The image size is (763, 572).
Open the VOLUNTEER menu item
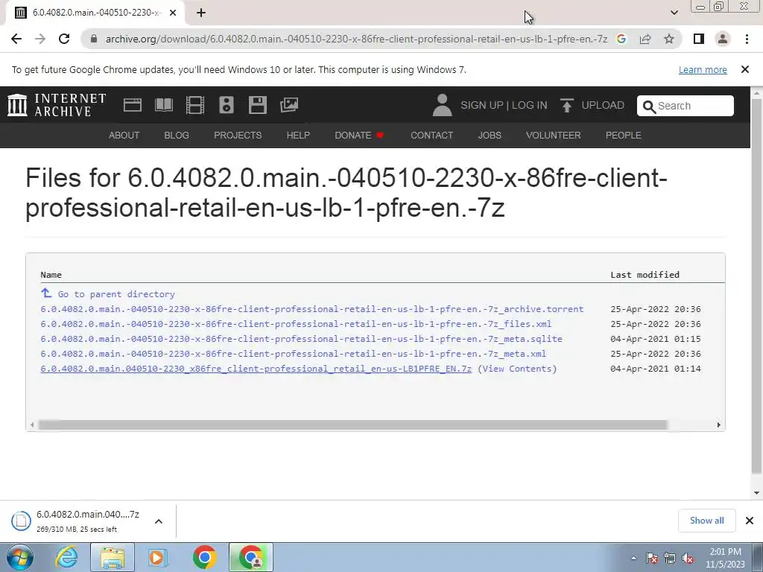[554, 136]
